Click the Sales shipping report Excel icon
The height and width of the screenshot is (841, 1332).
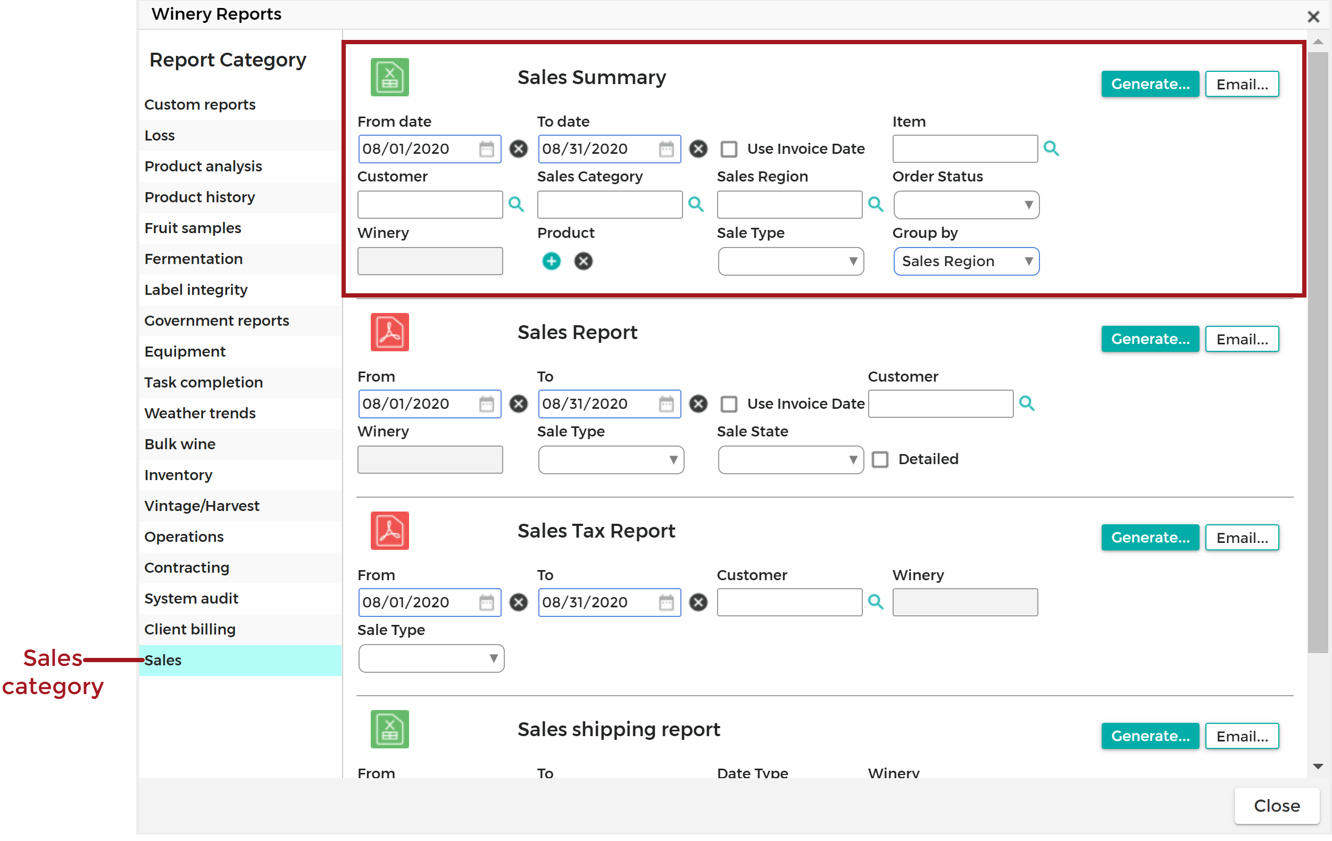pos(389,729)
